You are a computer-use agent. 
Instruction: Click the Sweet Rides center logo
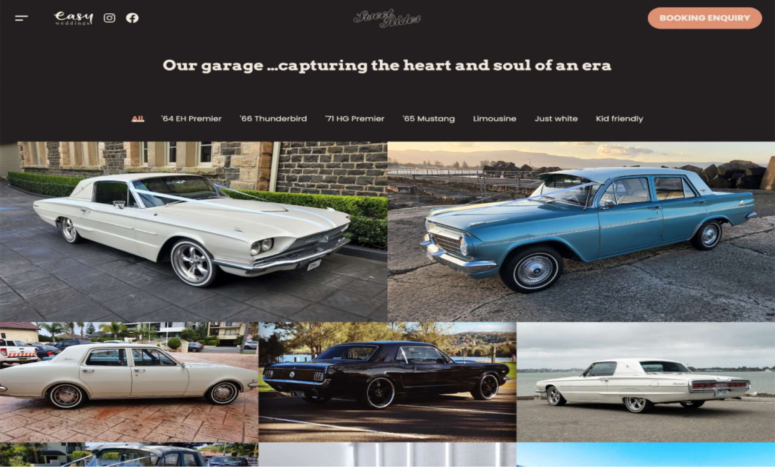tap(387, 19)
